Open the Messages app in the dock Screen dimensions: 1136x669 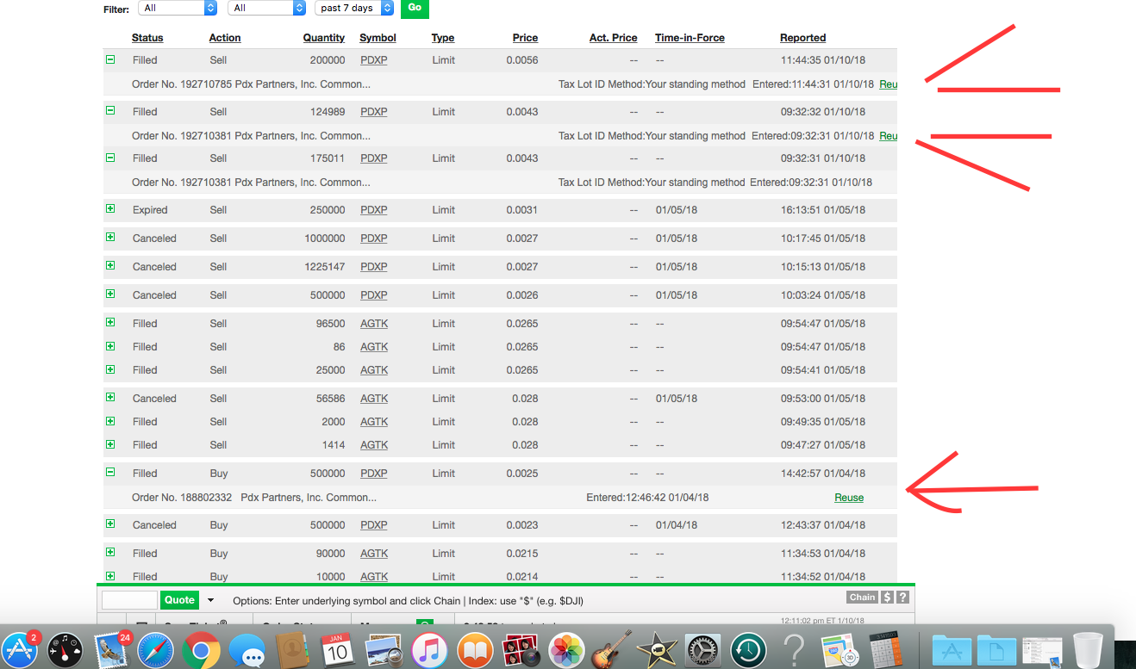(x=247, y=650)
